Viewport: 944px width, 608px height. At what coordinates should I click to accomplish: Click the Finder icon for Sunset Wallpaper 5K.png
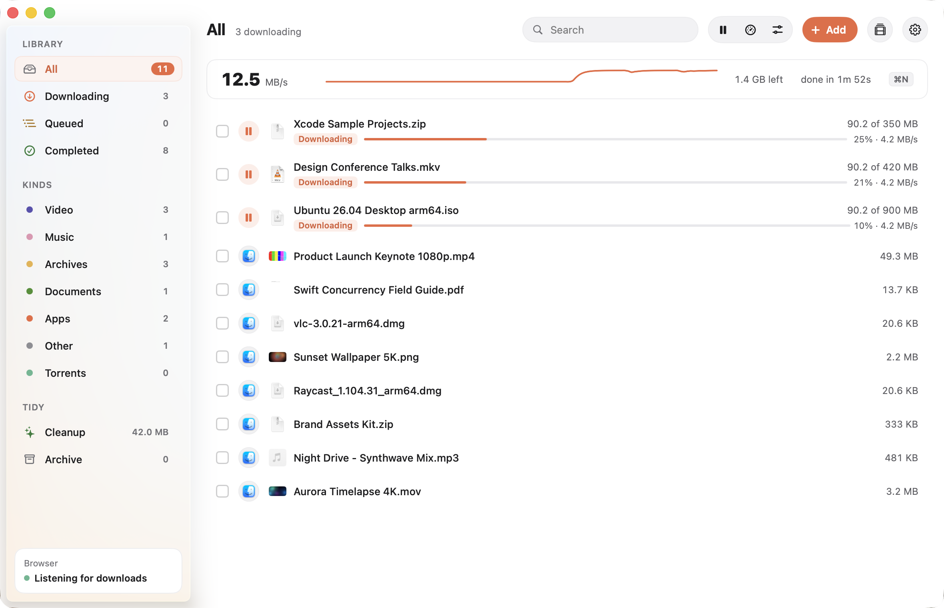[x=249, y=357]
